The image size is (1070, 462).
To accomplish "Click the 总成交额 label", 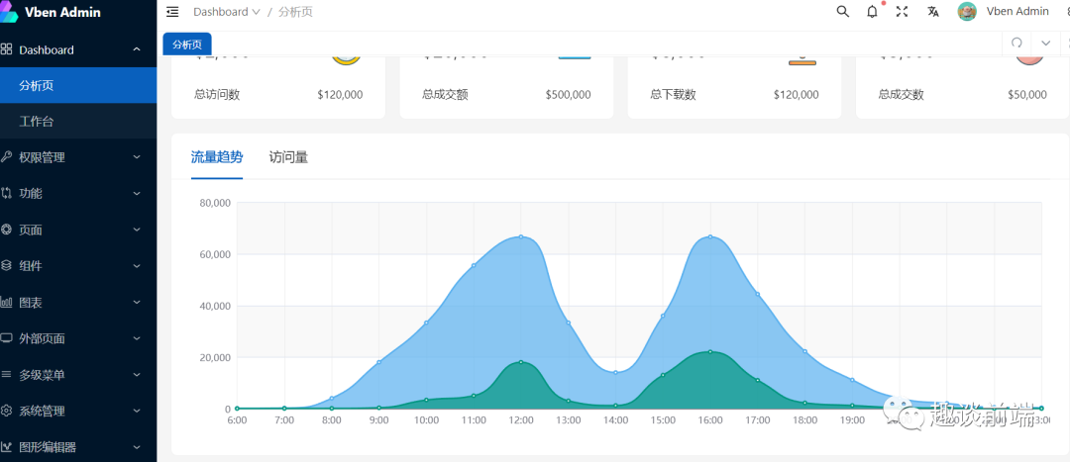I will [x=445, y=95].
